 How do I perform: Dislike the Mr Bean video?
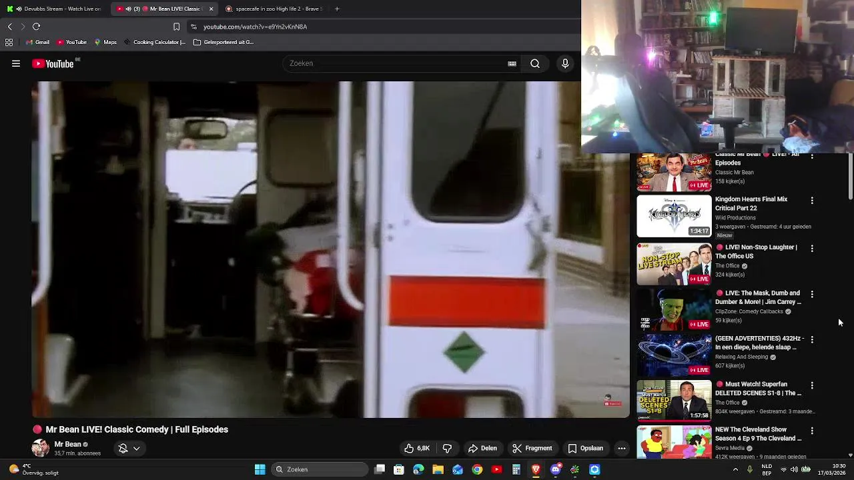[447, 448]
